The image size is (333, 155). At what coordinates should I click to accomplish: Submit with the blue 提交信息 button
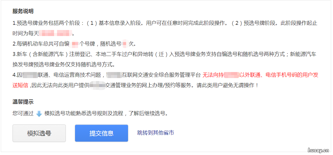pyautogui.click(x=102, y=133)
